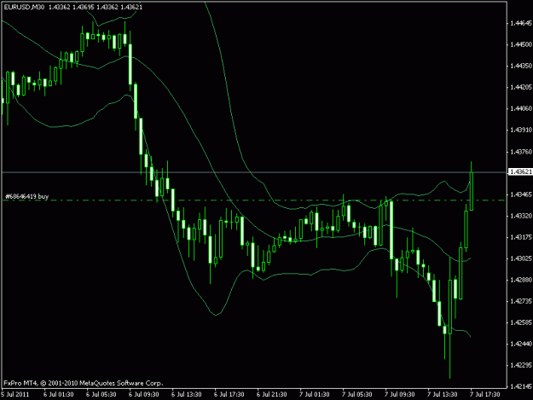
Task: Click the 6 Jul 13:30 time label
Action: tap(186, 395)
